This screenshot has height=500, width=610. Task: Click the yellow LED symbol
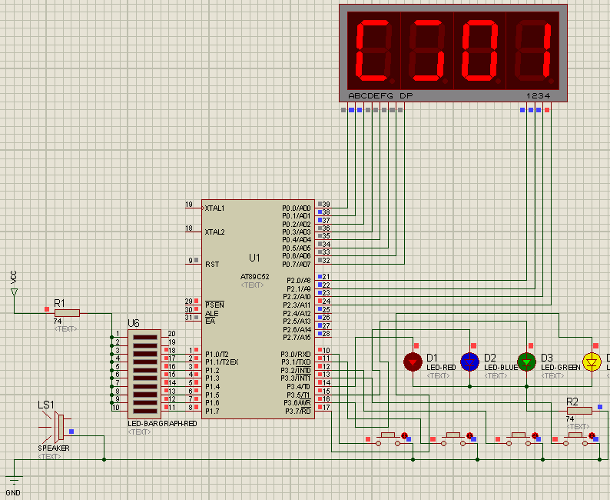point(592,362)
